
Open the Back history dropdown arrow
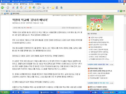pos(5,8)
